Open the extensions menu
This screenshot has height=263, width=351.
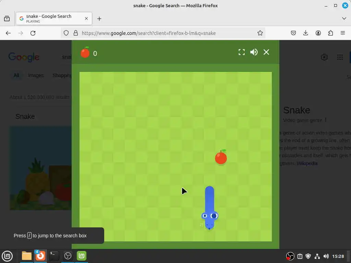tap(330, 33)
